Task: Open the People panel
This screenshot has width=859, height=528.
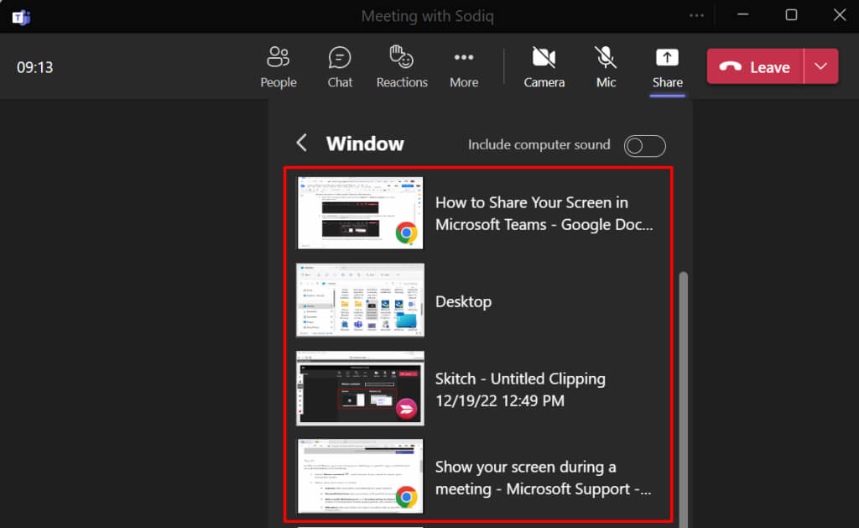Action: (279, 67)
